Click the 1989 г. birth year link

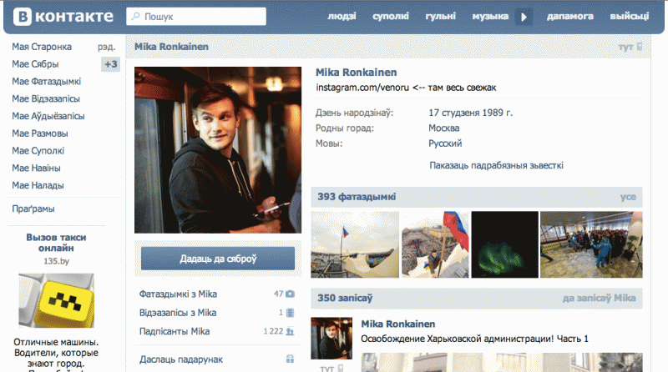(498, 113)
